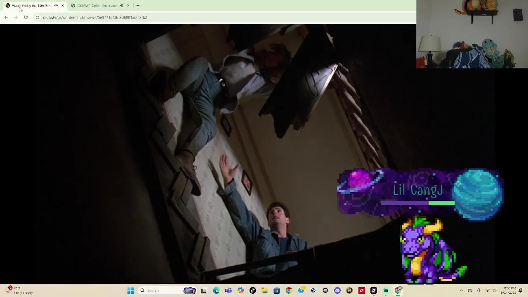Open World of Warcraft icon on the taskbar

click(x=349, y=290)
